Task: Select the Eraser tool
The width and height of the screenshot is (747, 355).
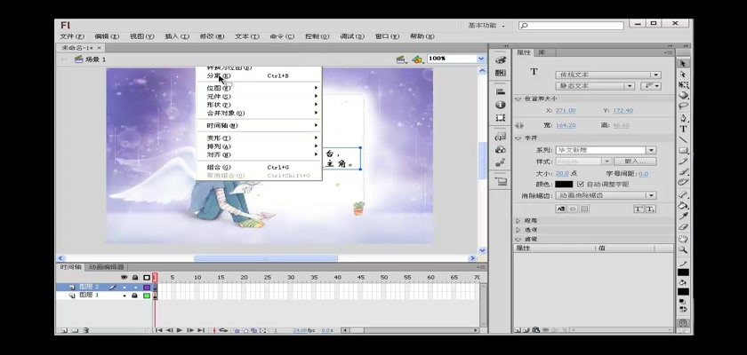Action: click(683, 227)
